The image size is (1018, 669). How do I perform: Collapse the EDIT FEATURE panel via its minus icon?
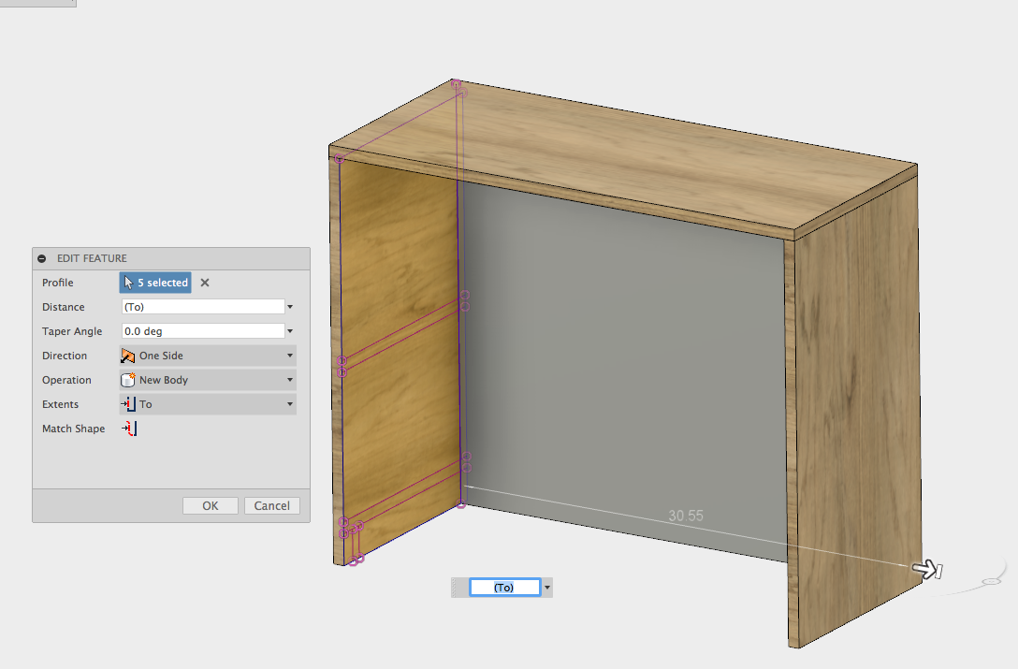point(40,258)
